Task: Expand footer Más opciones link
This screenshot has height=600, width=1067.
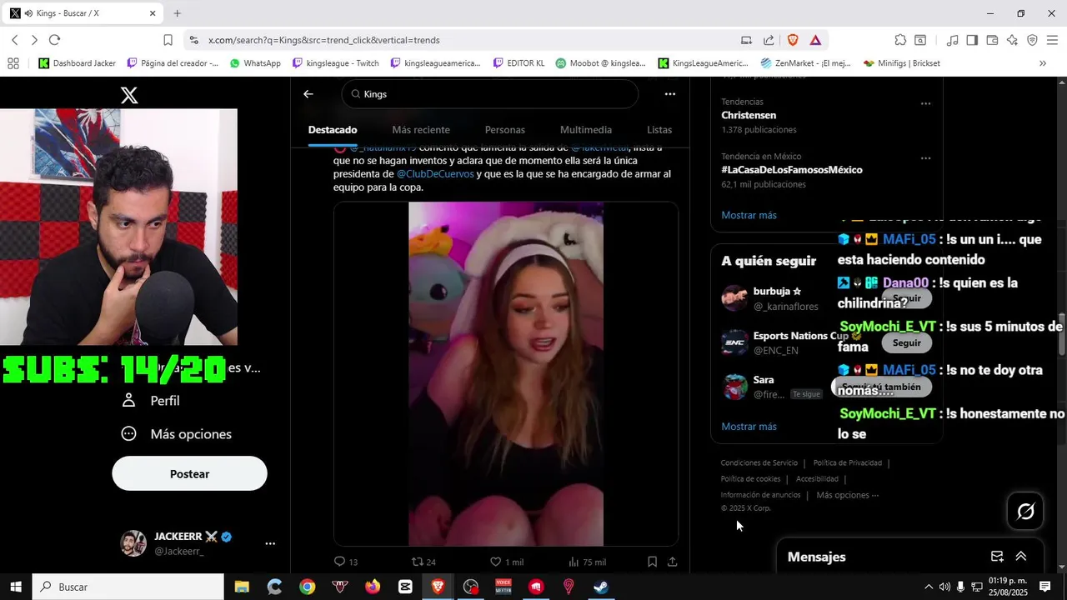Action: click(x=848, y=495)
